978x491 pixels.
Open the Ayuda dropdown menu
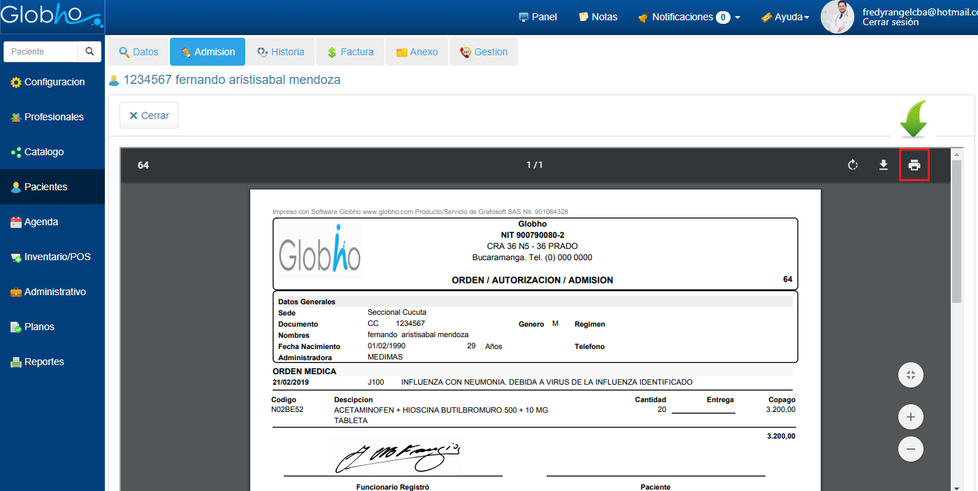pos(785,17)
